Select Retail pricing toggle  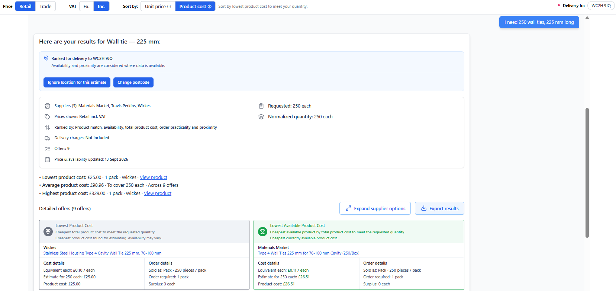[x=25, y=6]
